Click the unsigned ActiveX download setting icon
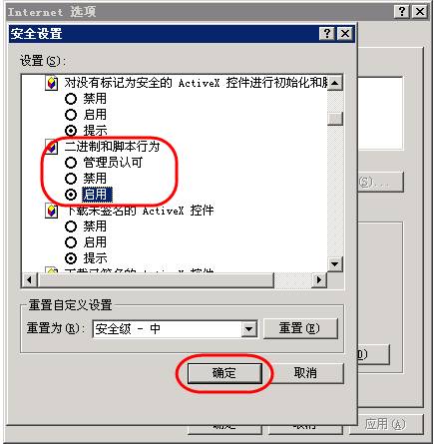Viewport: 434px width, 444px height. [x=52, y=211]
